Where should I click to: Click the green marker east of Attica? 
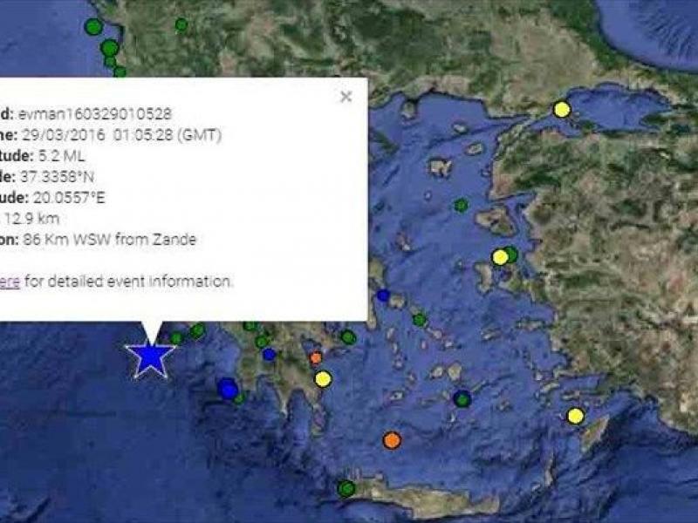(x=420, y=320)
